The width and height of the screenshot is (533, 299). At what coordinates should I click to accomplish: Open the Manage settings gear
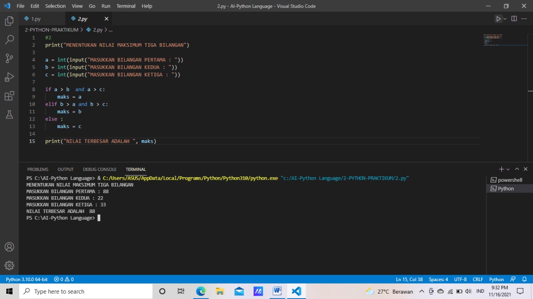click(9, 265)
